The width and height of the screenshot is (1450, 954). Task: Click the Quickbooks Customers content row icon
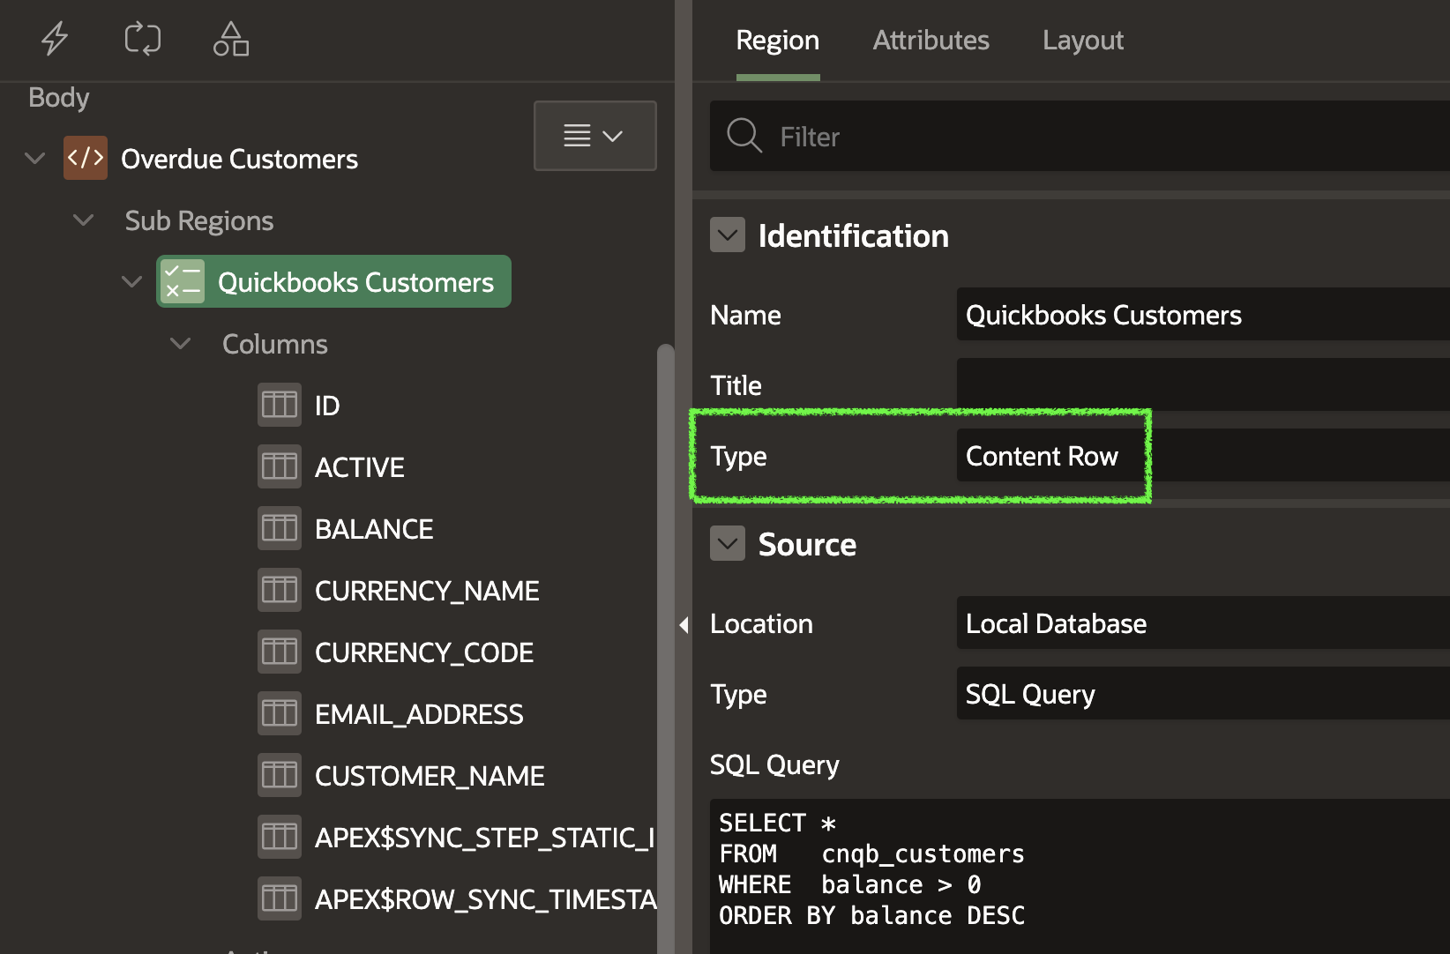183,281
